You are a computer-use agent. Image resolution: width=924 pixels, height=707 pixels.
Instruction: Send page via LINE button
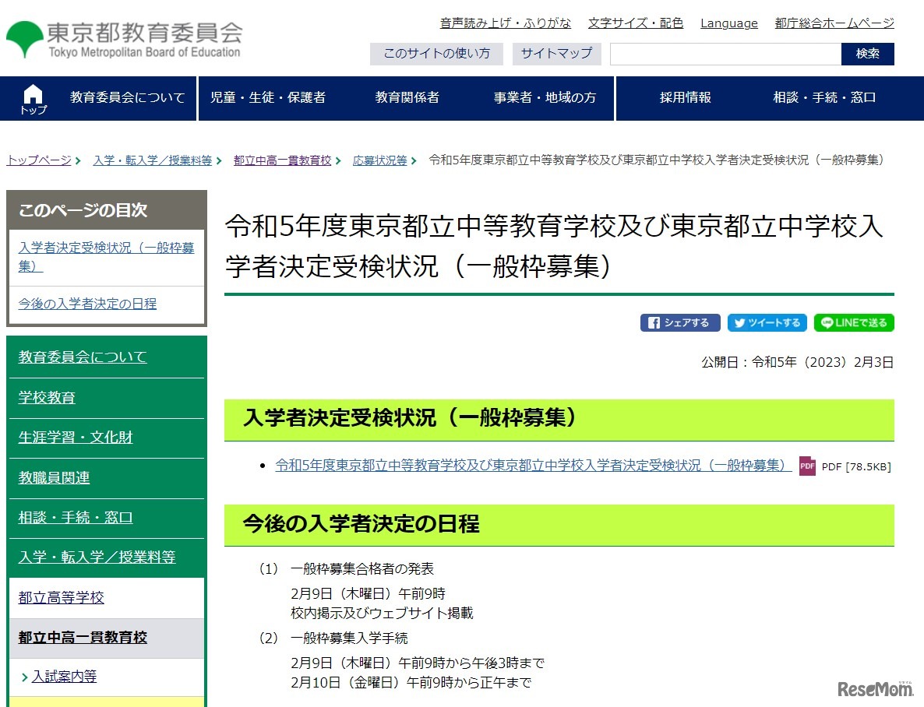point(854,323)
